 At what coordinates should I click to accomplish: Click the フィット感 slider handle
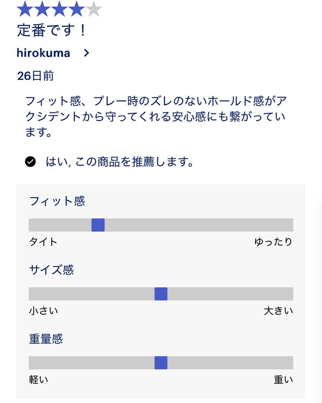(98, 225)
